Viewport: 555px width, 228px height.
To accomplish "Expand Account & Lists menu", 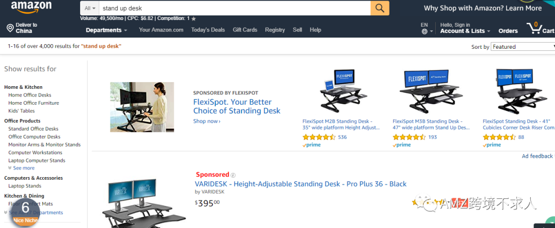I will coord(465,31).
